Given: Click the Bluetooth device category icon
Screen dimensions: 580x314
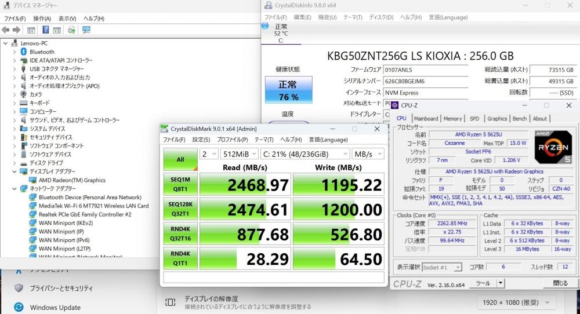Looking at the screenshot, I should click(x=23, y=52).
